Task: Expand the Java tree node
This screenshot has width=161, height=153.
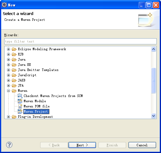Action: 8,60
